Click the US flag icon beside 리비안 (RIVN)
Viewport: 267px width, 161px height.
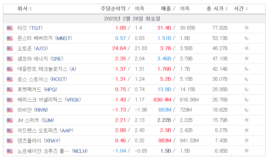(10, 110)
